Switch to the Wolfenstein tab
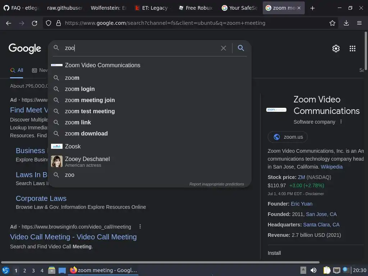The image size is (368, 276). coord(108,8)
